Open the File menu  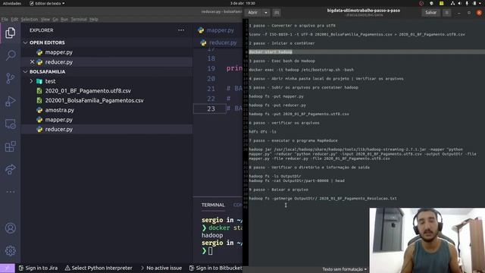(5, 19)
